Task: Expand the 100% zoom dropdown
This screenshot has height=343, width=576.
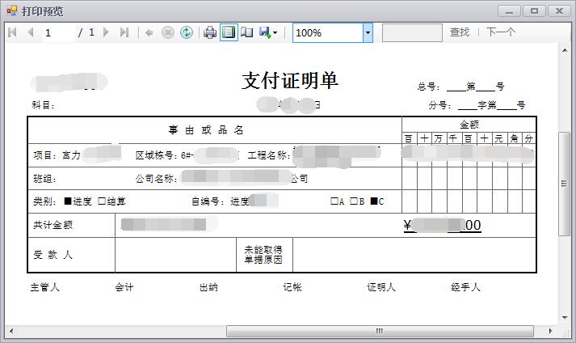Action: [x=368, y=32]
